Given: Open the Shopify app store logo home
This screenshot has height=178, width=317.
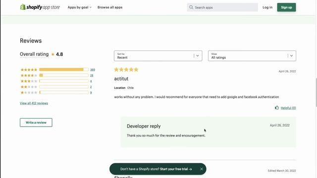Looking at the screenshot, I should coord(40,7).
